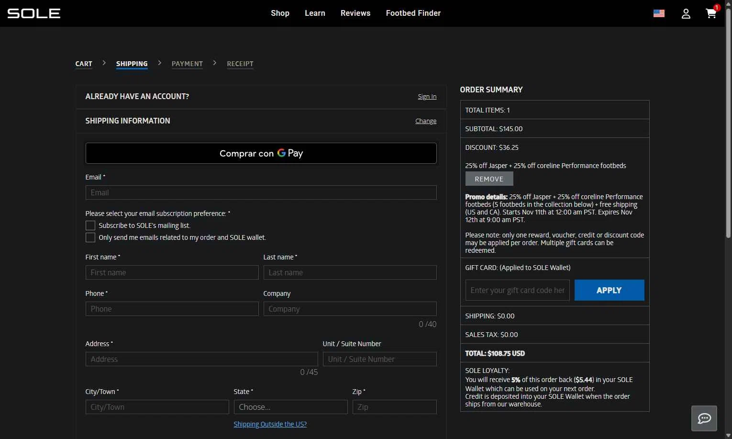Viewport: 732px width, 439px height.
Task: Open the Learn menu
Action: click(315, 13)
